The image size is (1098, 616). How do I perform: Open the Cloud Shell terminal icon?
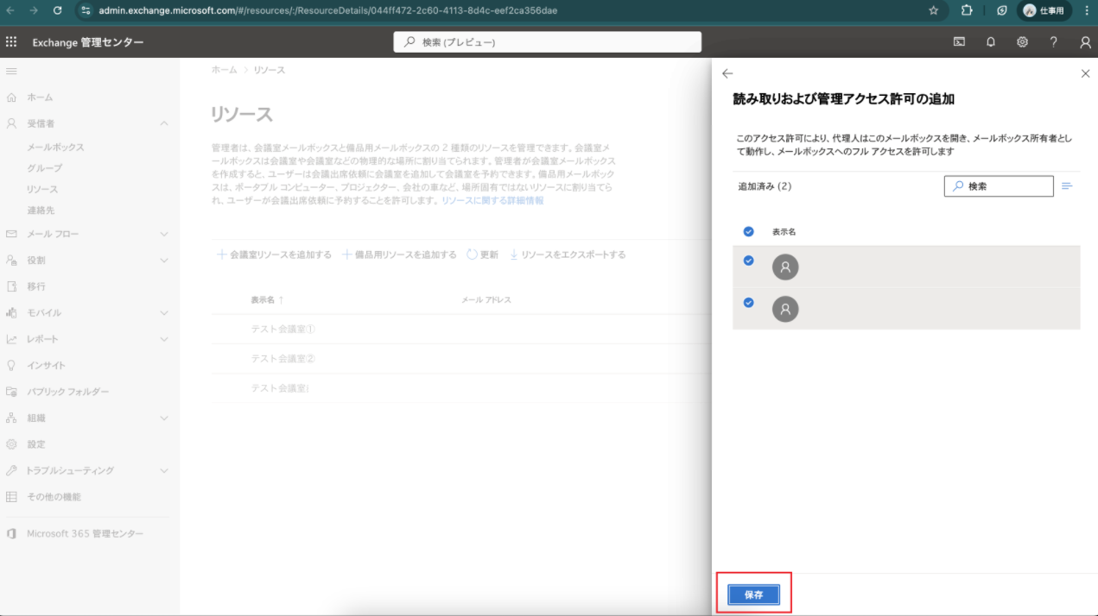click(959, 42)
